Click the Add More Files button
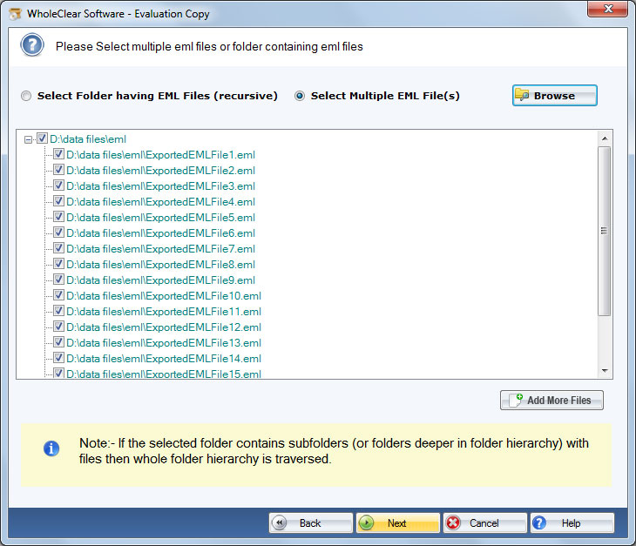Viewport: 636px width, 546px height. coord(551,400)
